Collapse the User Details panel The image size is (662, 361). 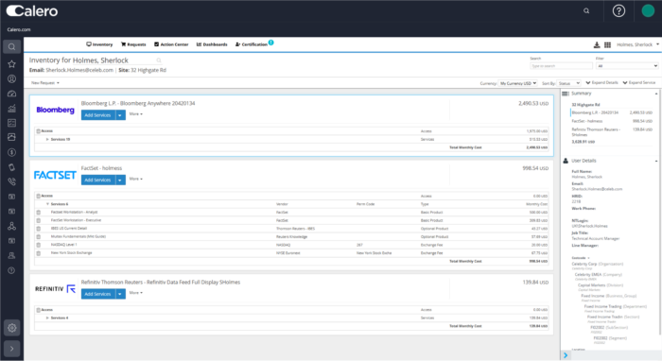pyautogui.click(x=656, y=161)
